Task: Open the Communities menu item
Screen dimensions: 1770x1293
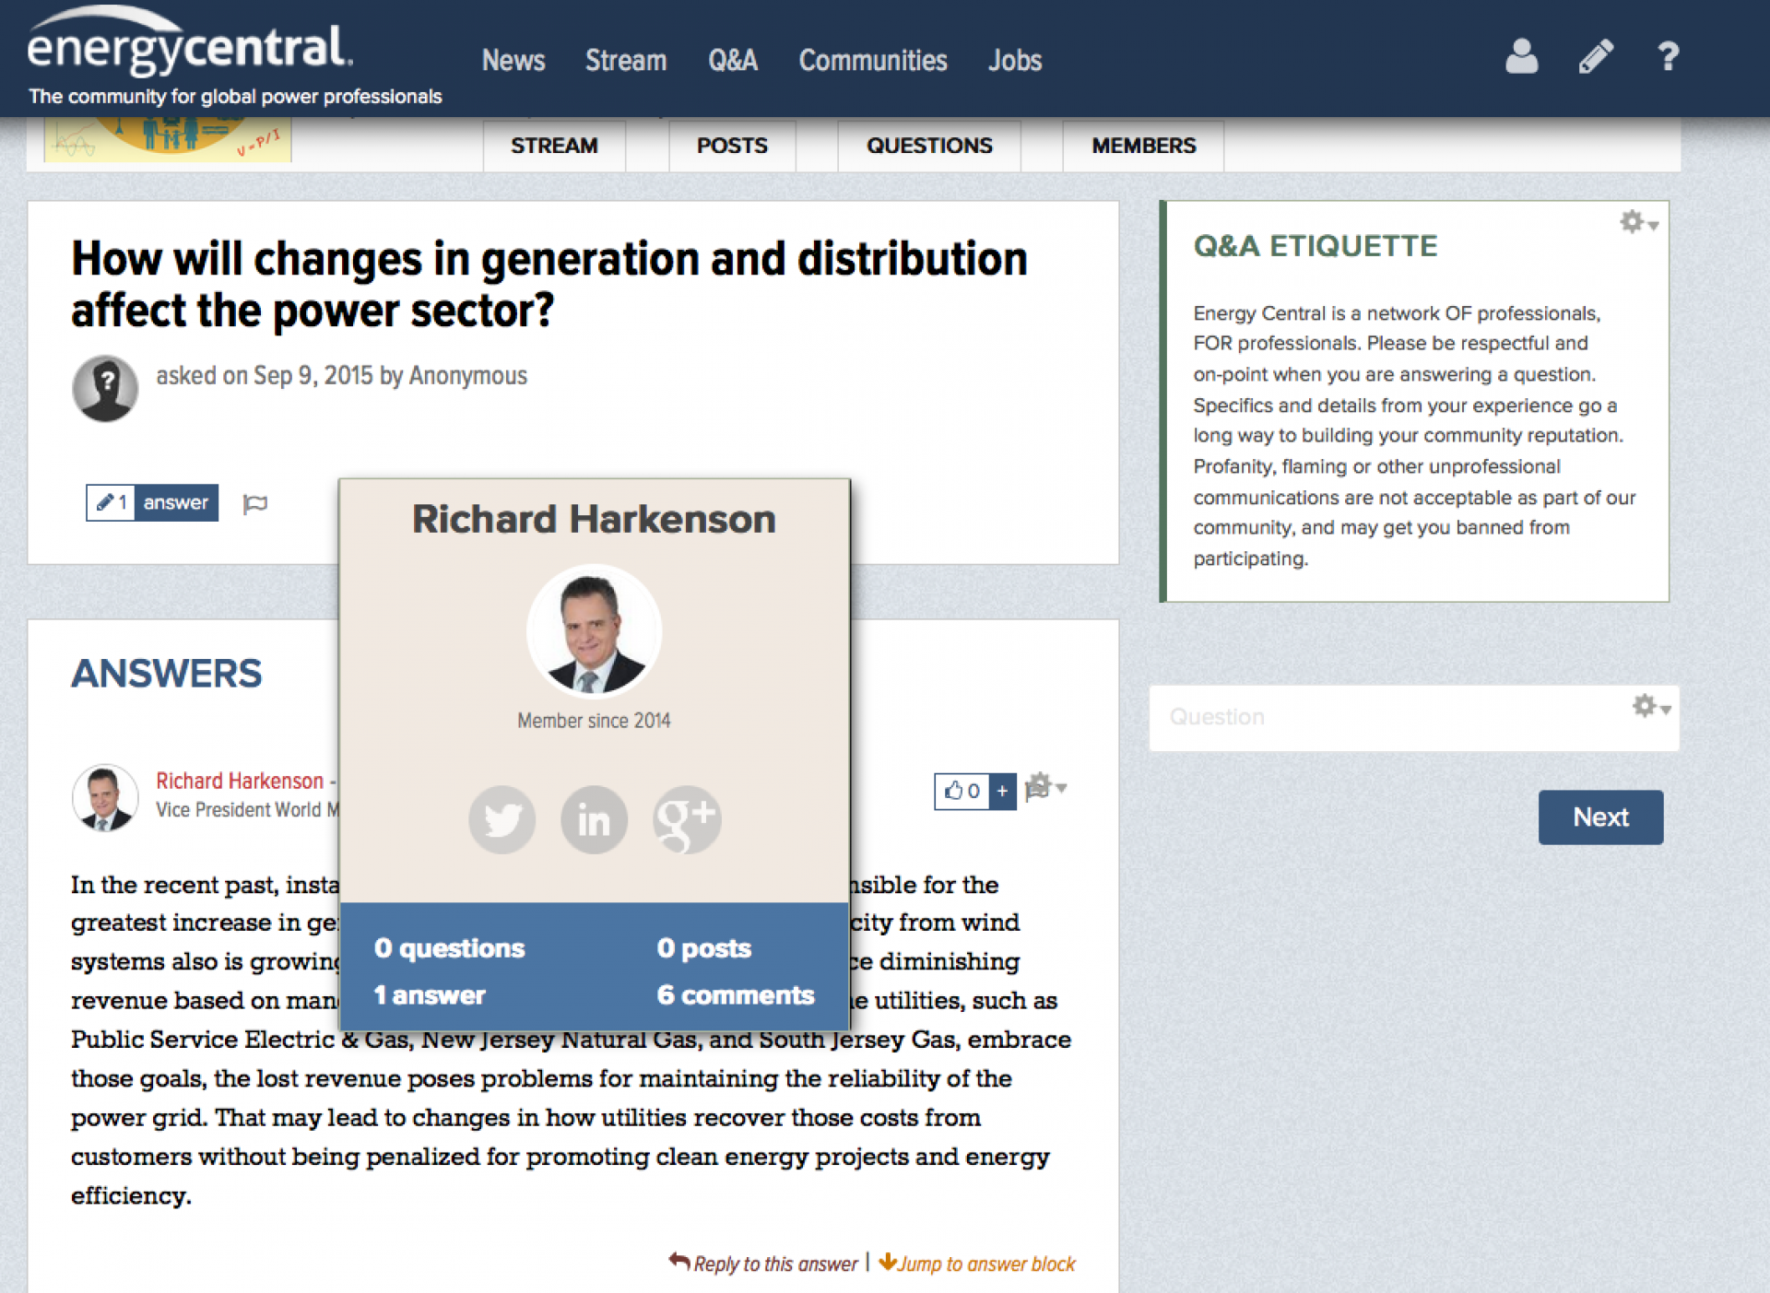Action: 872,61
